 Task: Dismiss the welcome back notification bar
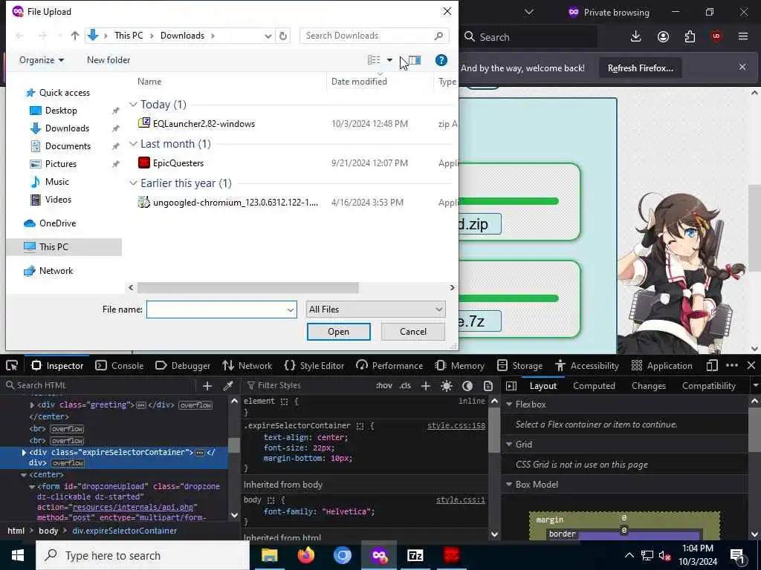coord(742,67)
